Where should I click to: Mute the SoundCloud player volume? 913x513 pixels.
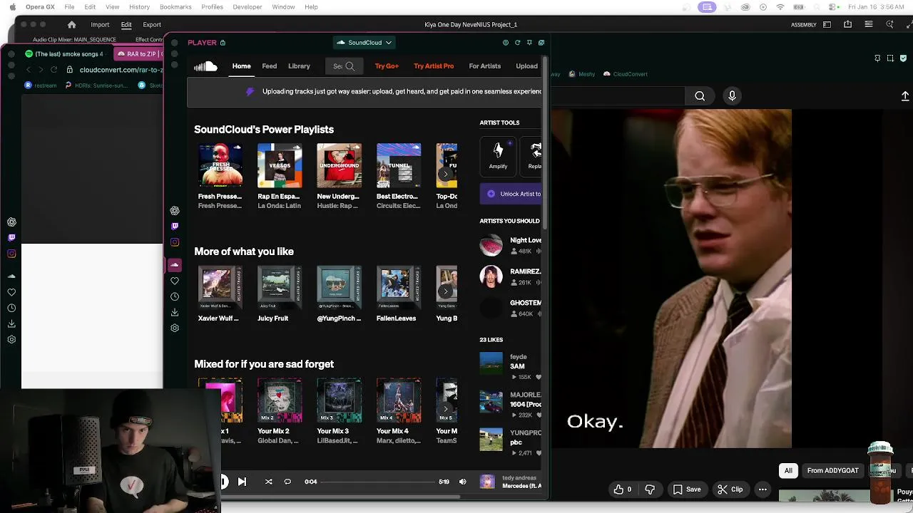(462, 482)
